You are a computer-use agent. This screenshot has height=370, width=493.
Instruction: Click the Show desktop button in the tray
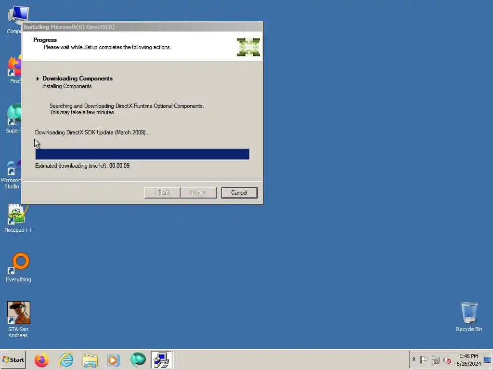487,359
